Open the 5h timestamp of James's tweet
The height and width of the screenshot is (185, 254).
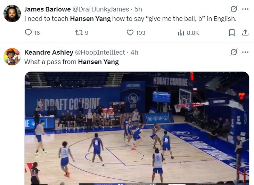pyautogui.click(x=138, y=9)
